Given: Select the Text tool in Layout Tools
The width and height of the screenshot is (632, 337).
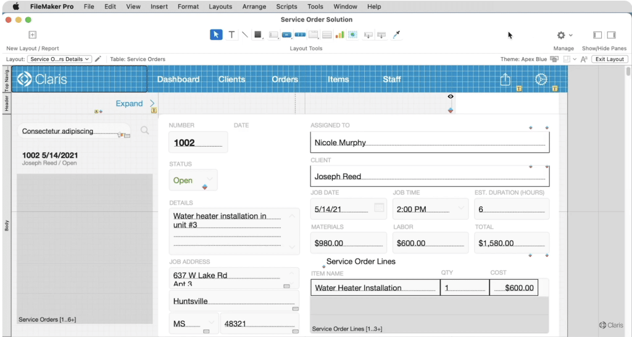Looking at the screenshot, I should coord(231,35).
